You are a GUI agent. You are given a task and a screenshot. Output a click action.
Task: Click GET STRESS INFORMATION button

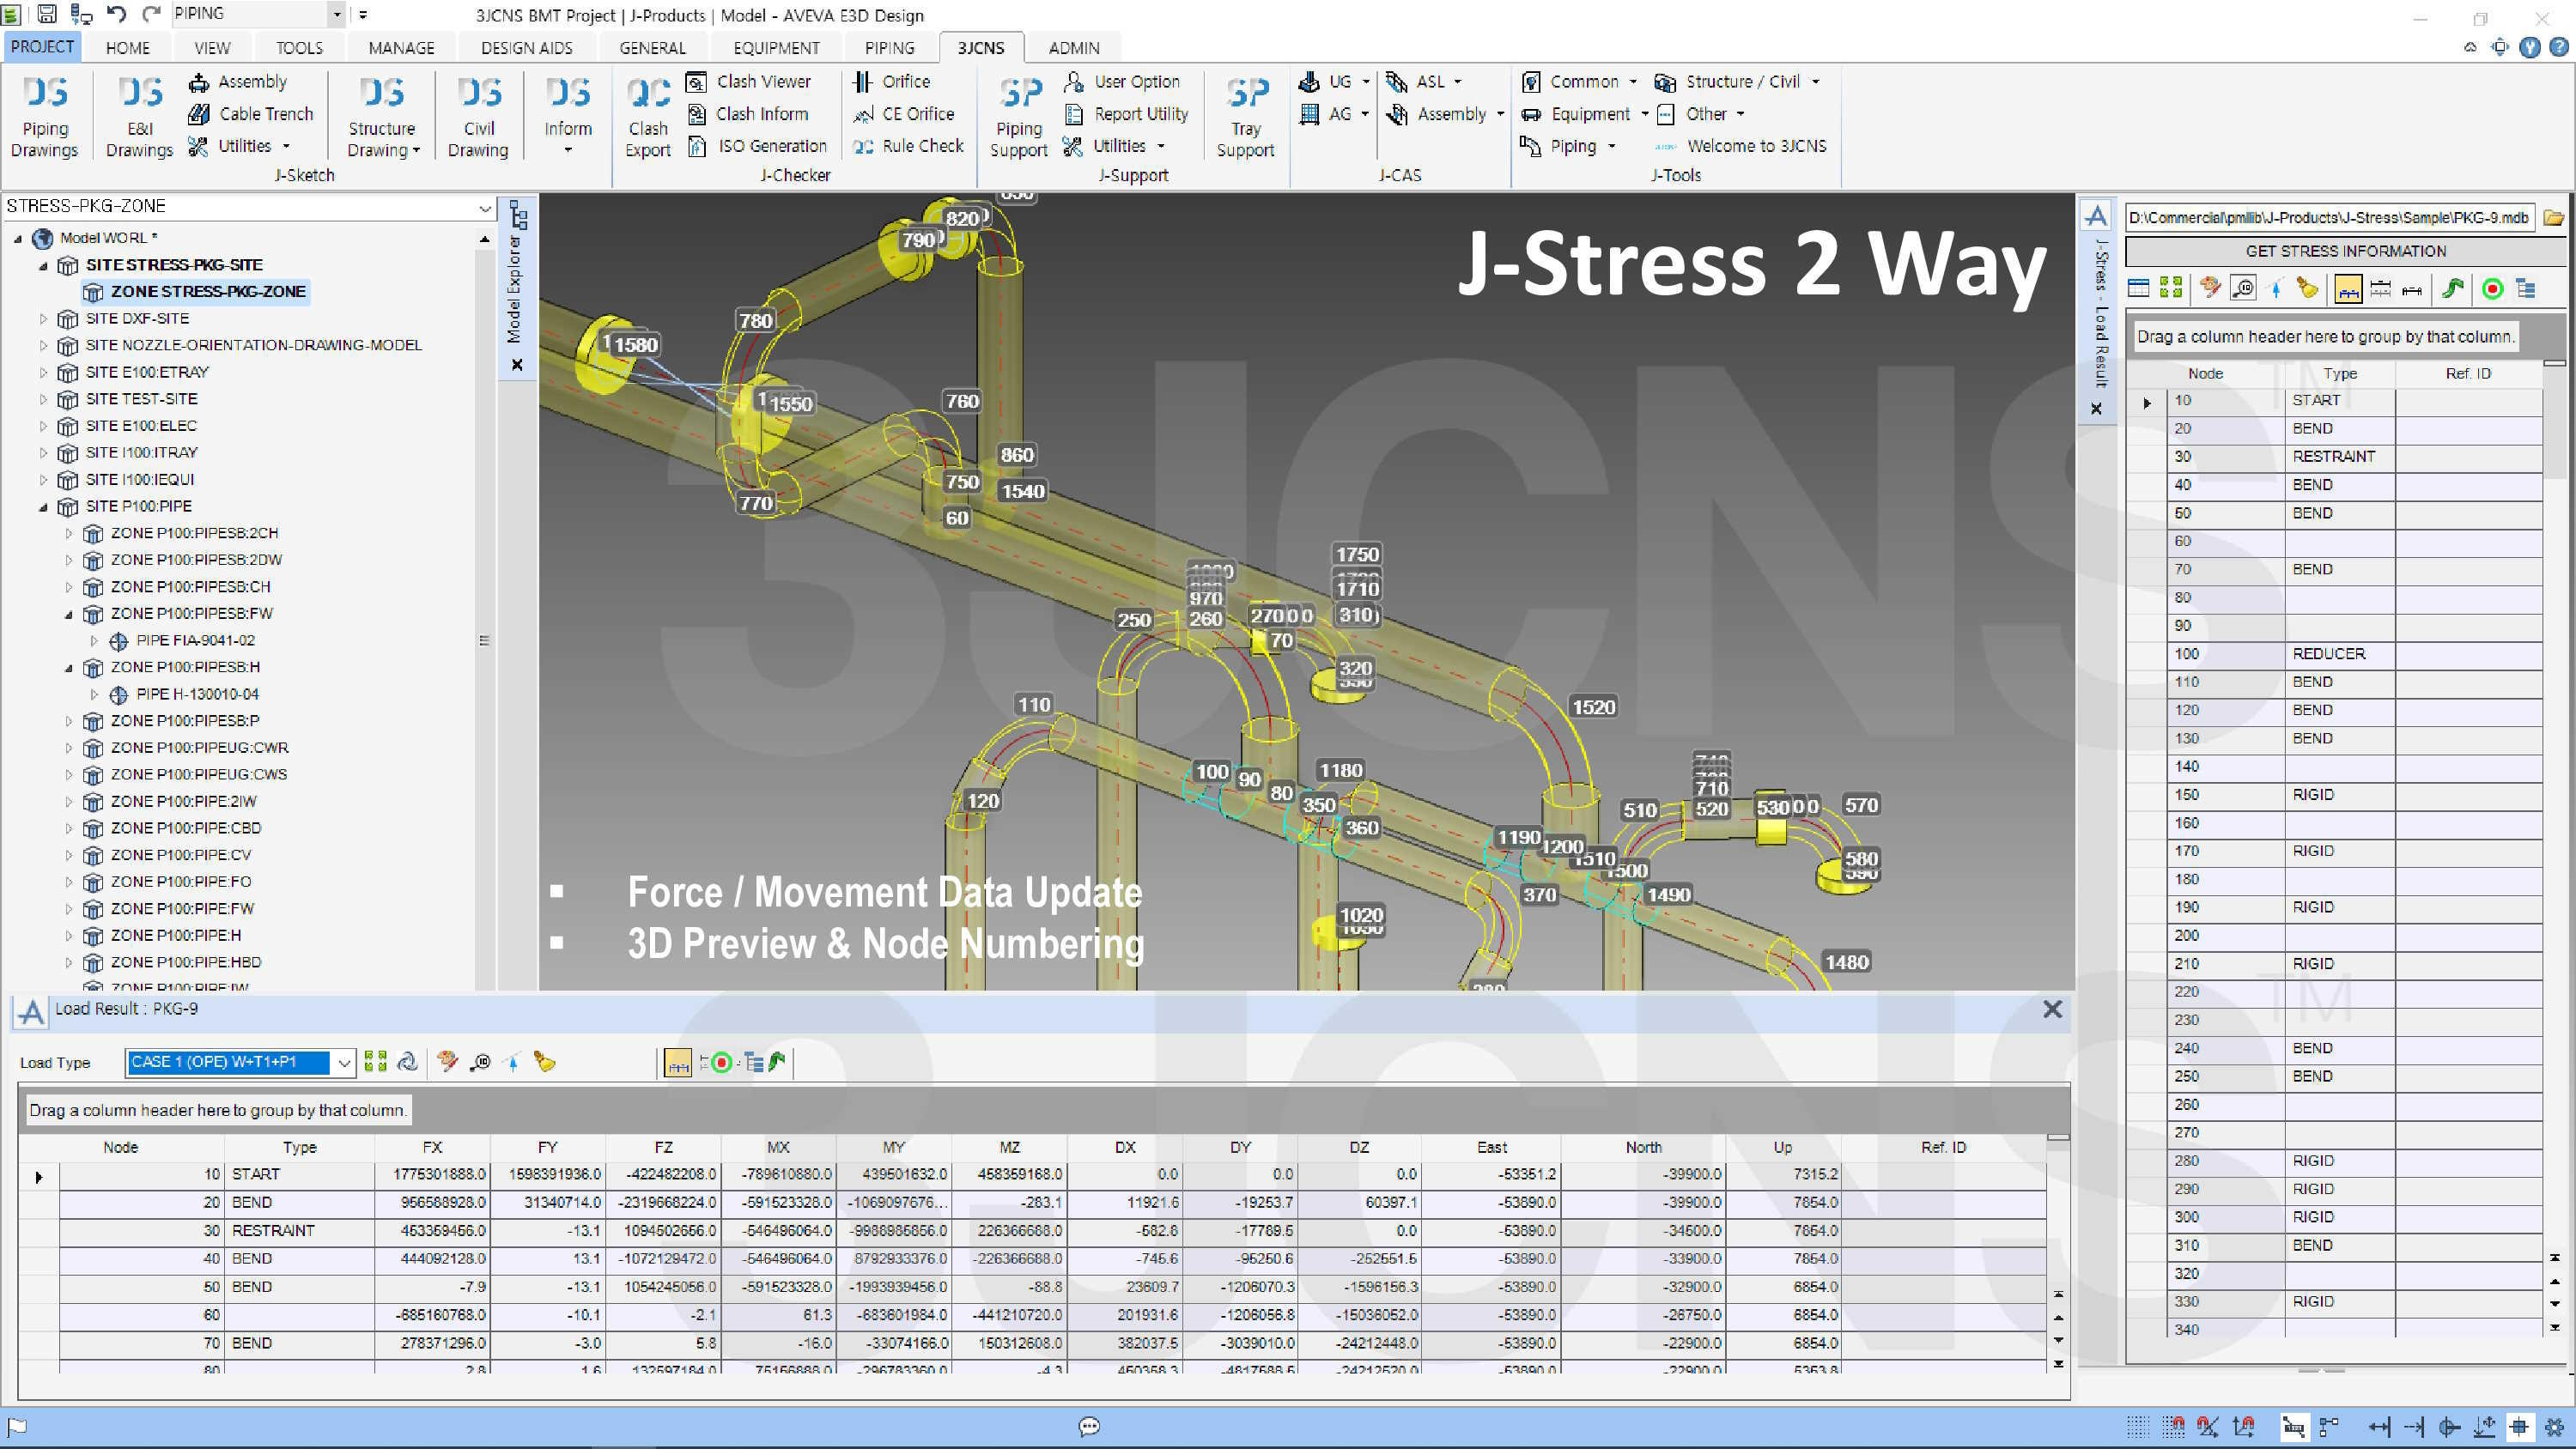pos(2345,251)
